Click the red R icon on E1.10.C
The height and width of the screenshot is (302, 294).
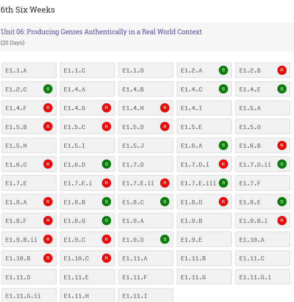pyautogui.click(x=106, y=258)
